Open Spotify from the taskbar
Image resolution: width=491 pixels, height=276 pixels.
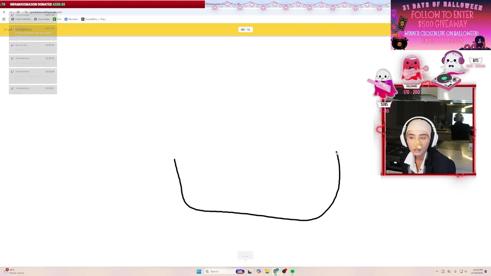[x=292, y=271]
